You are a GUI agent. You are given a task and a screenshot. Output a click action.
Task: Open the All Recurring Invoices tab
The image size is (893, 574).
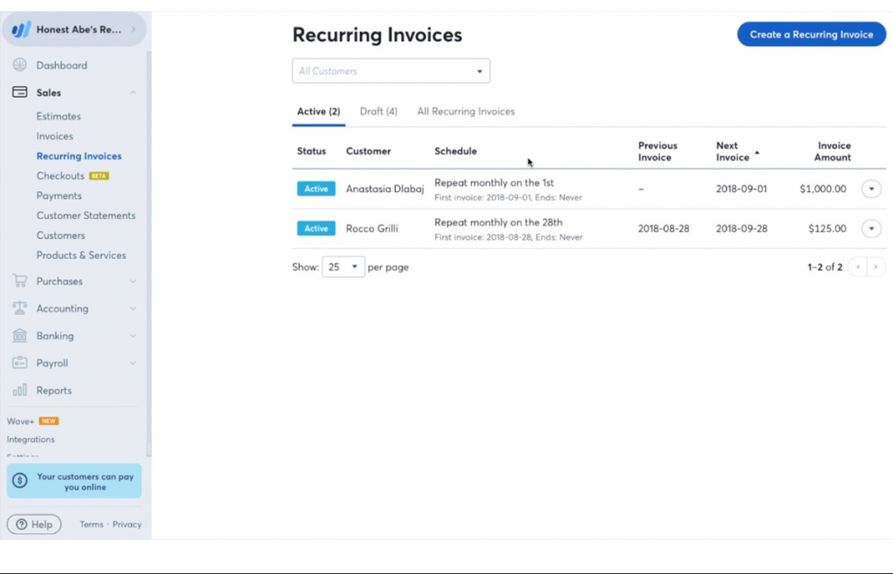[x=466, y=112]
